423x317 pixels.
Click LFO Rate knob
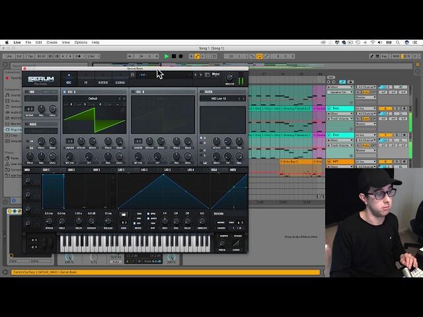tap(165, 221)
